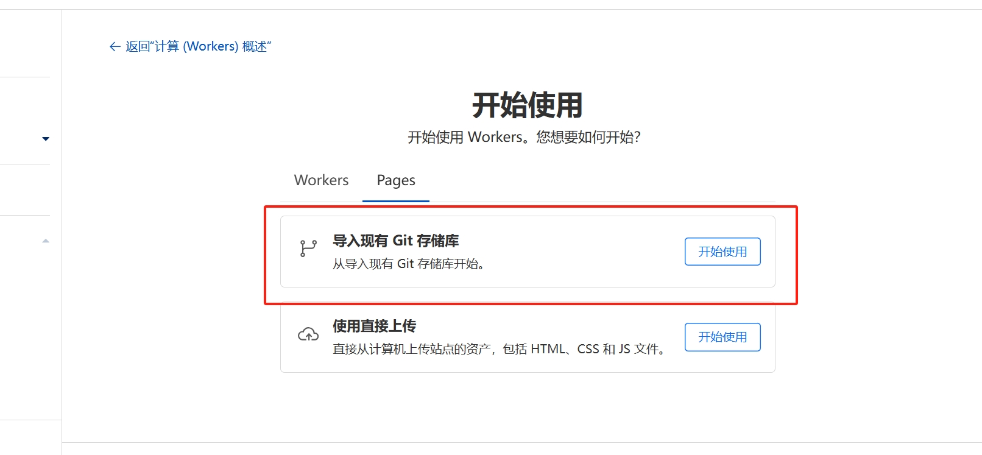Click the 您想要如何开始? subtitle text
The width and height of the screenshot is (982, 455).
(x=588, y=137)
